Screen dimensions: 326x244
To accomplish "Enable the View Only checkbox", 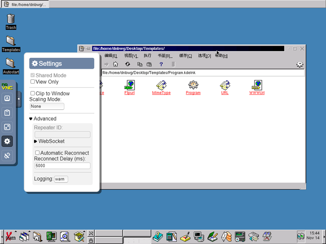I will (33, 82).
